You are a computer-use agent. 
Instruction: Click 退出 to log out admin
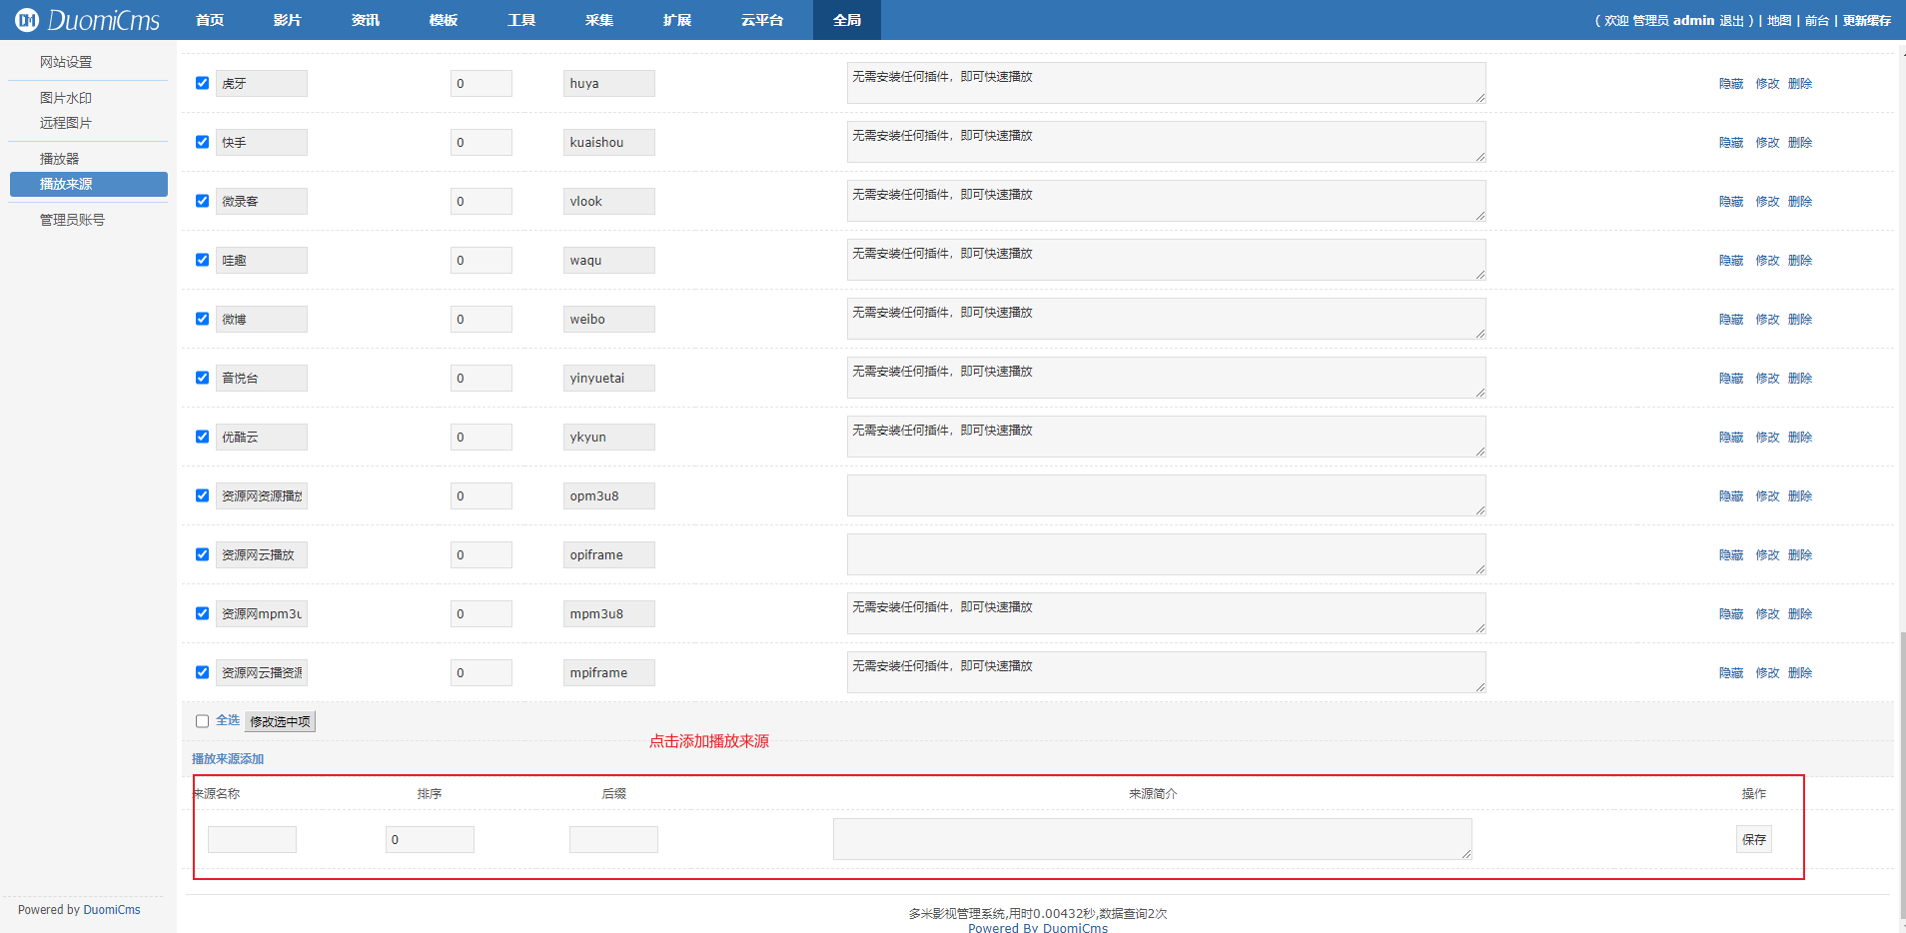point(1731,21)
